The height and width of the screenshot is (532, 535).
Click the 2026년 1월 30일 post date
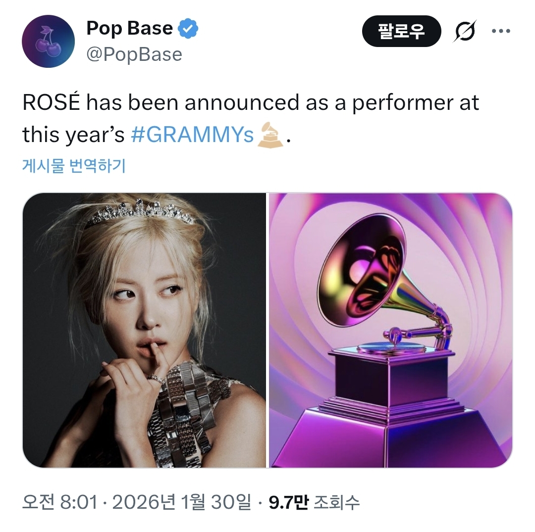(x=182, y=503)
